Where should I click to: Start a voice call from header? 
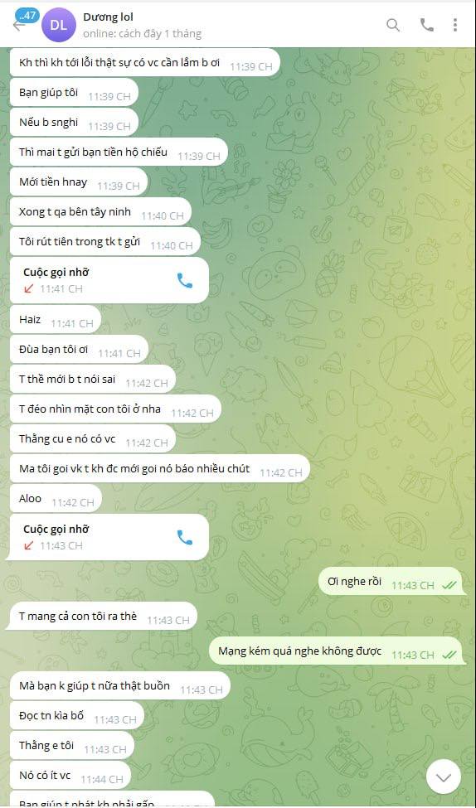426,25
